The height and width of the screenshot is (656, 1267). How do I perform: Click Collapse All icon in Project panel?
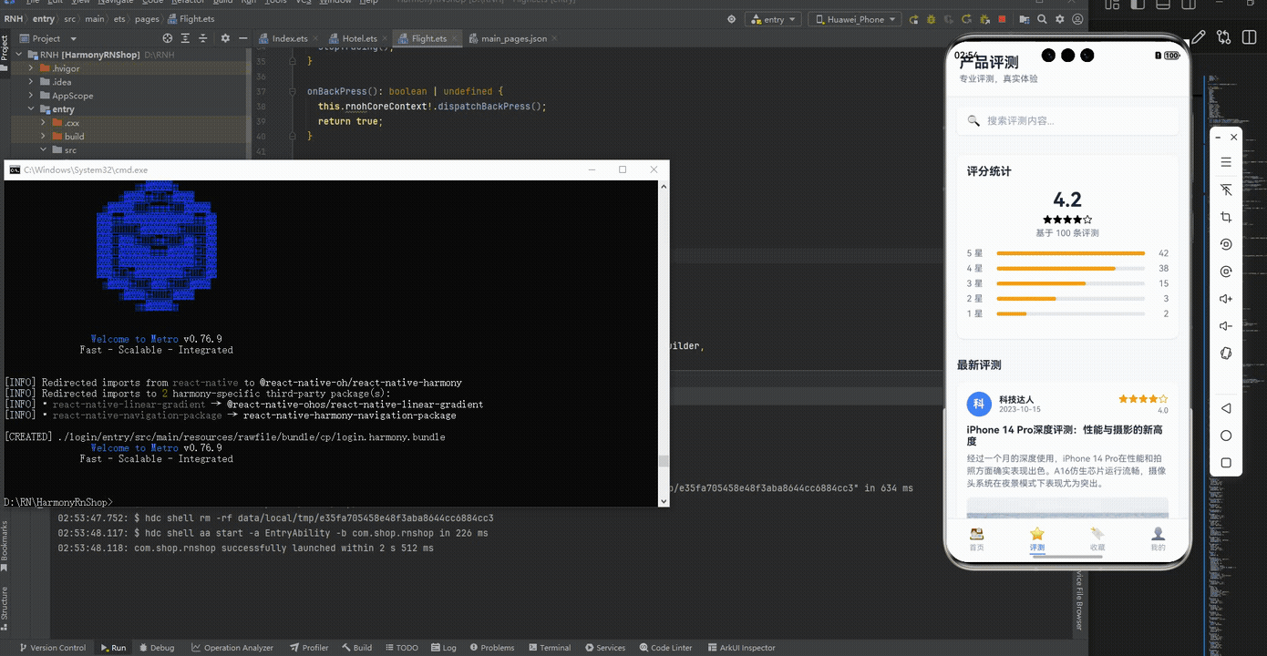pyautogui.click(x=205, y=38)
